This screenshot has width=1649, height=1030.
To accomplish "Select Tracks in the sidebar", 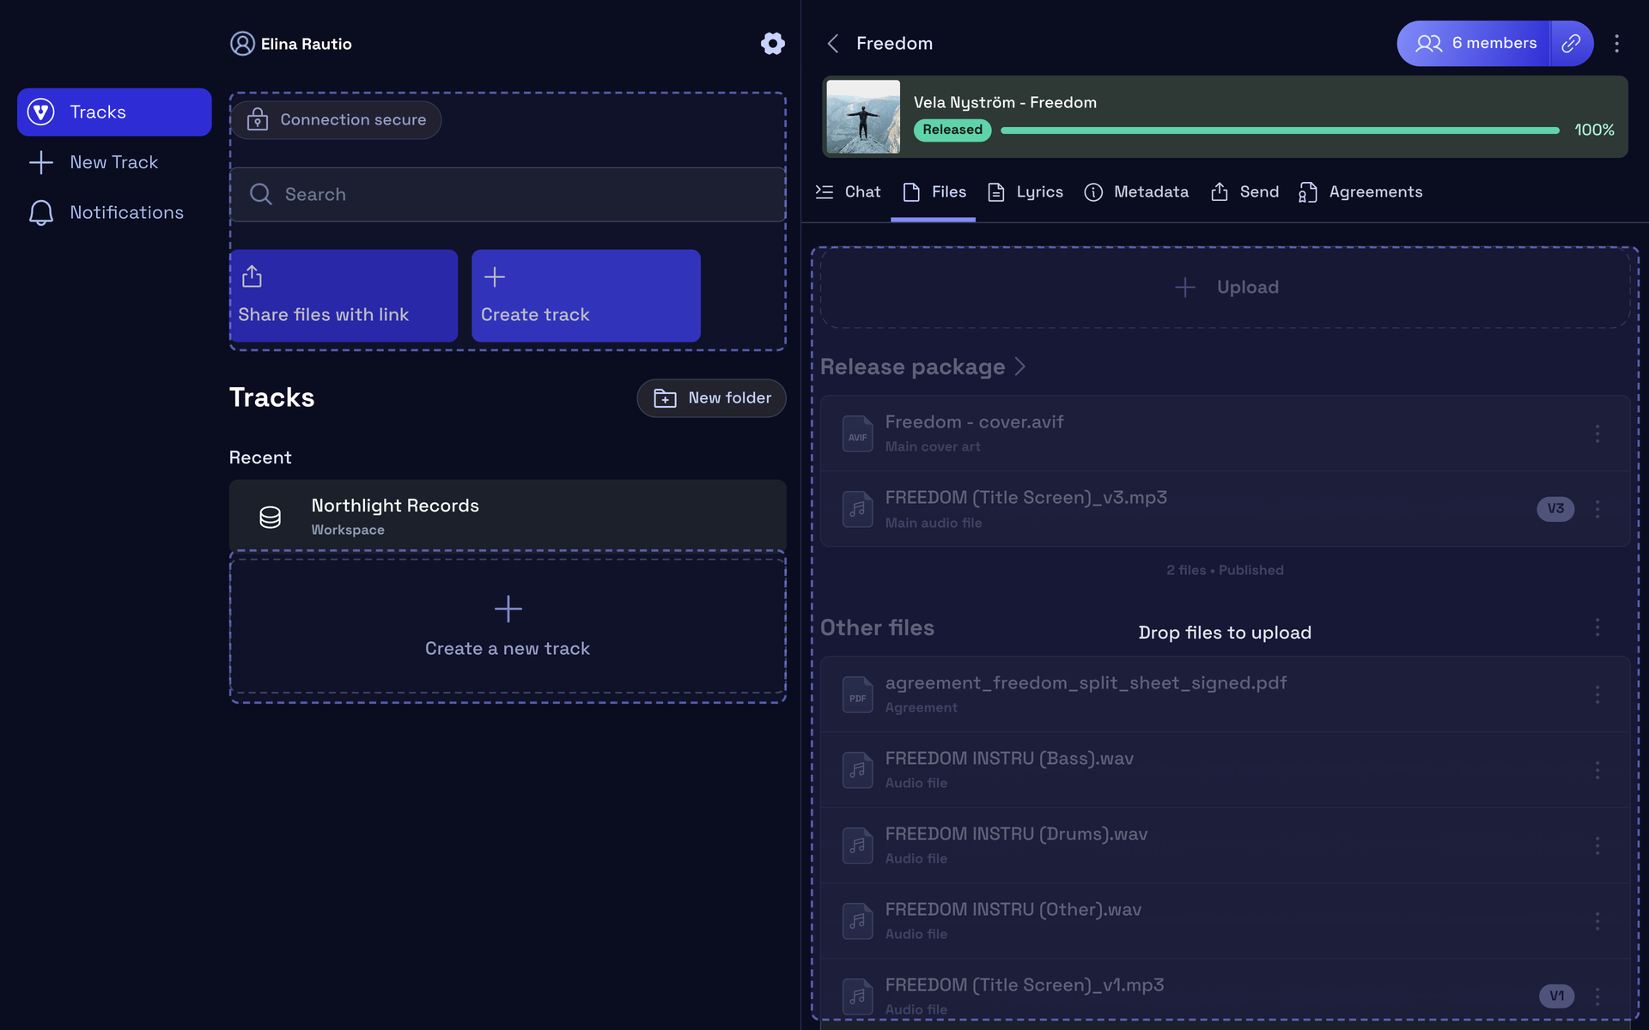I will [x=114, y=112].
